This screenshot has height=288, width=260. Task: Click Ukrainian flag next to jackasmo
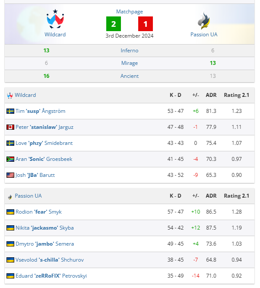point(10,228)
